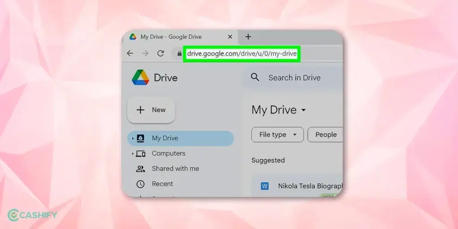Click the browser forward arrow
The width and height of the screenshot is (458, 229).
click(145, 54)
